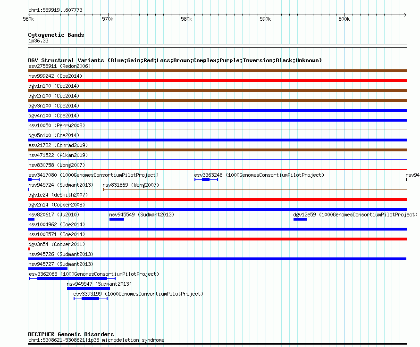Open dgv3n100 (Coe2014) variant label
This screenshot has width=420, height=347.
(x=54, y=106)
